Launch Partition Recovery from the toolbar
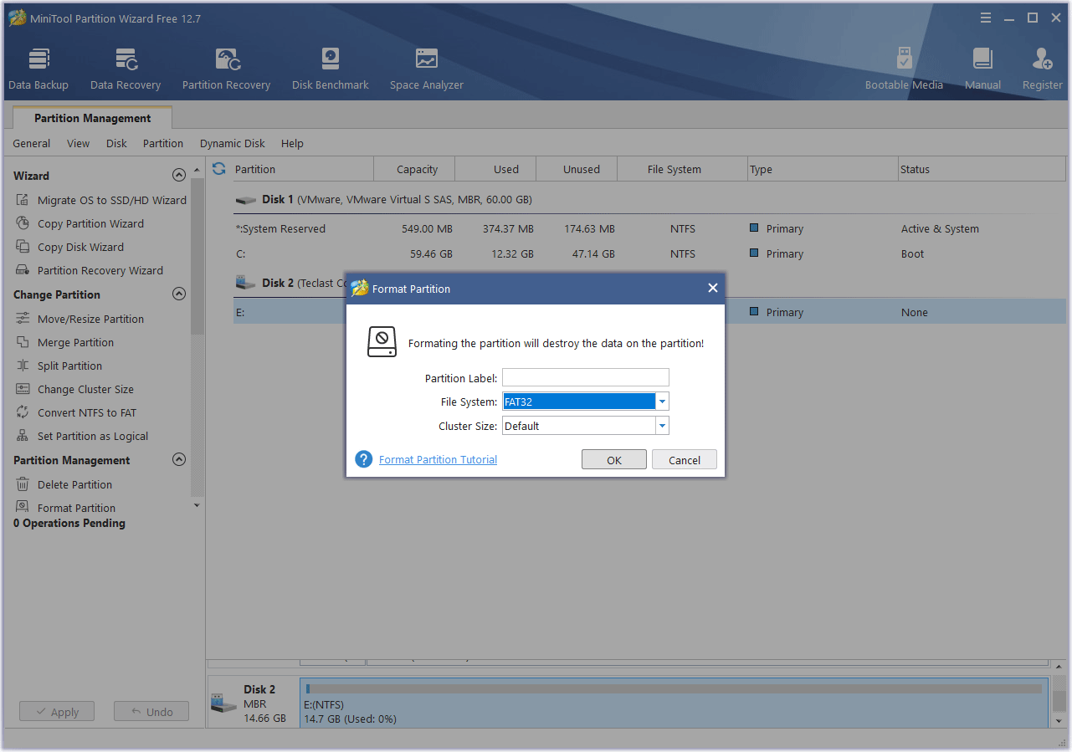The height and width of the screenshot is (752, 1072). (x=226, y=69)
